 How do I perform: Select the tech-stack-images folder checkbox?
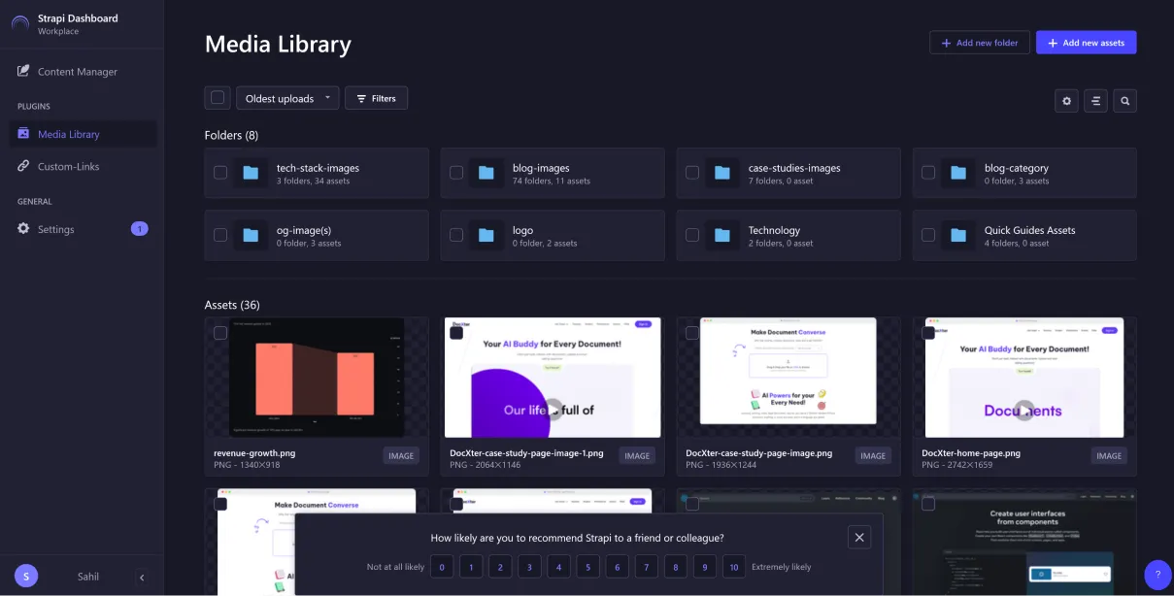point(220,173)
